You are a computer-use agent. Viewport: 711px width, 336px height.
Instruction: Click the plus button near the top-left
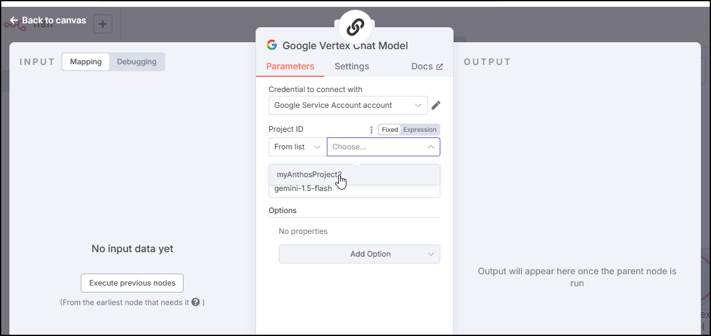point(103,24)
